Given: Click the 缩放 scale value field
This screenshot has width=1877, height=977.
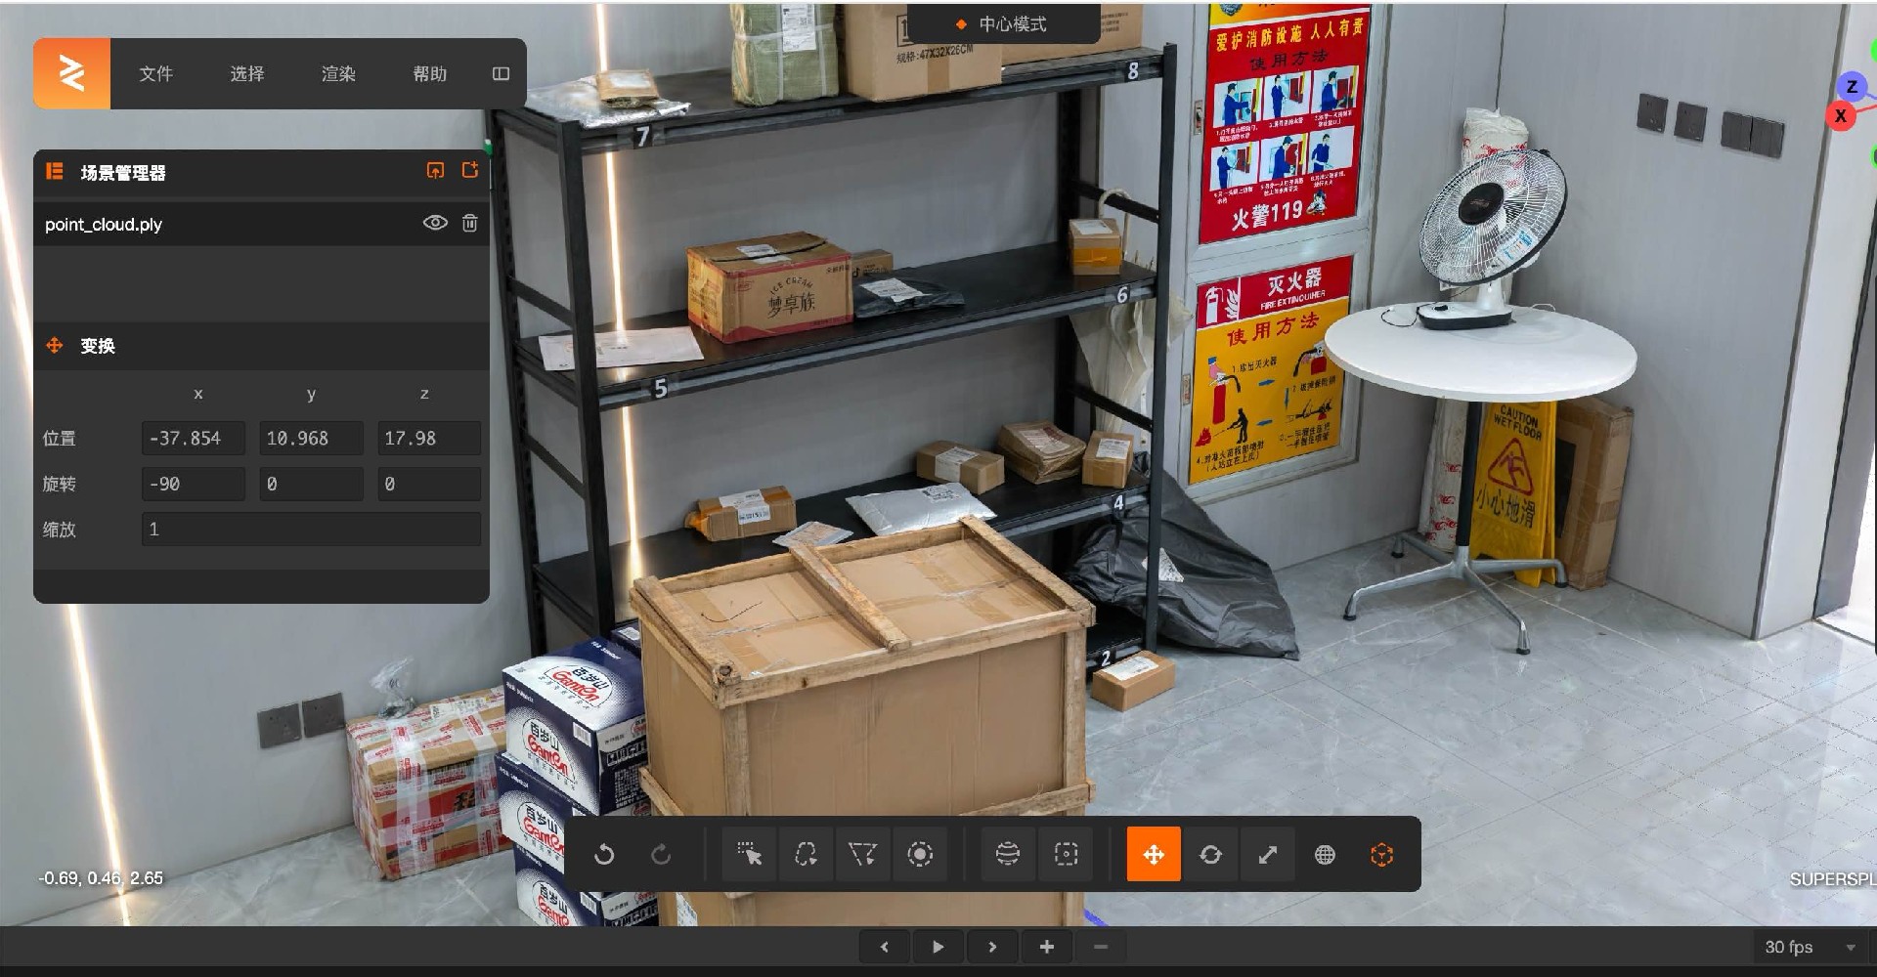Looking at the screenshot, I should (311, 530).
